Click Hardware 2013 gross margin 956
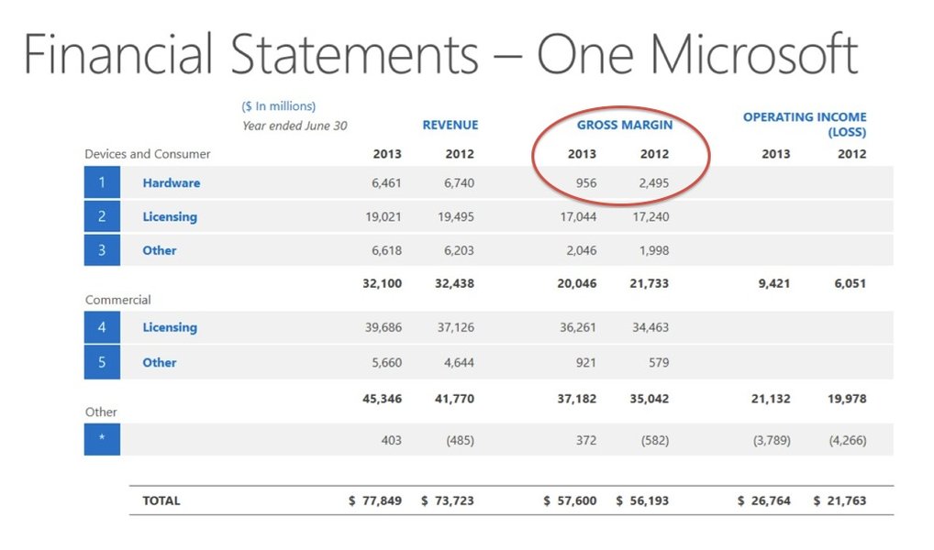 pyautogui.click(x=586, y=183)
